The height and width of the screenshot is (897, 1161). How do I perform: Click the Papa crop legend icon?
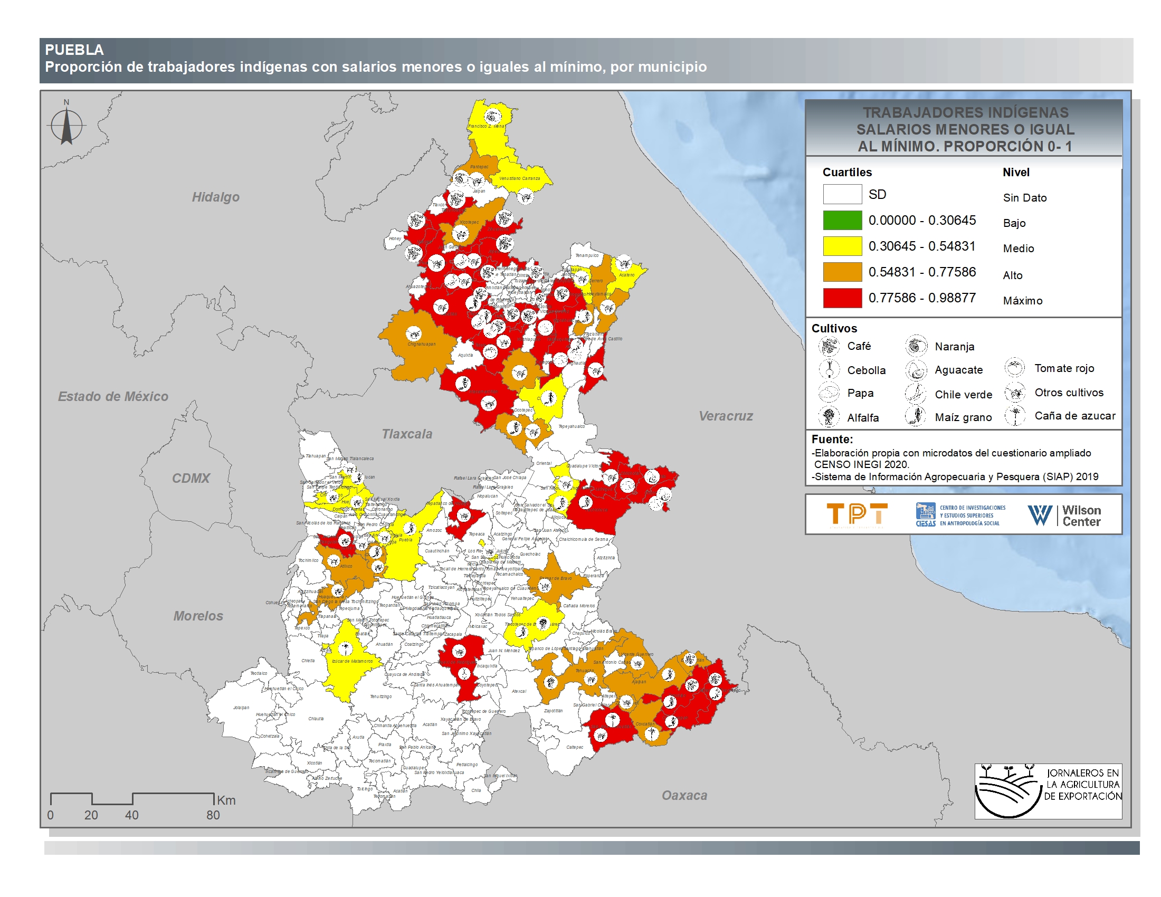828,393
